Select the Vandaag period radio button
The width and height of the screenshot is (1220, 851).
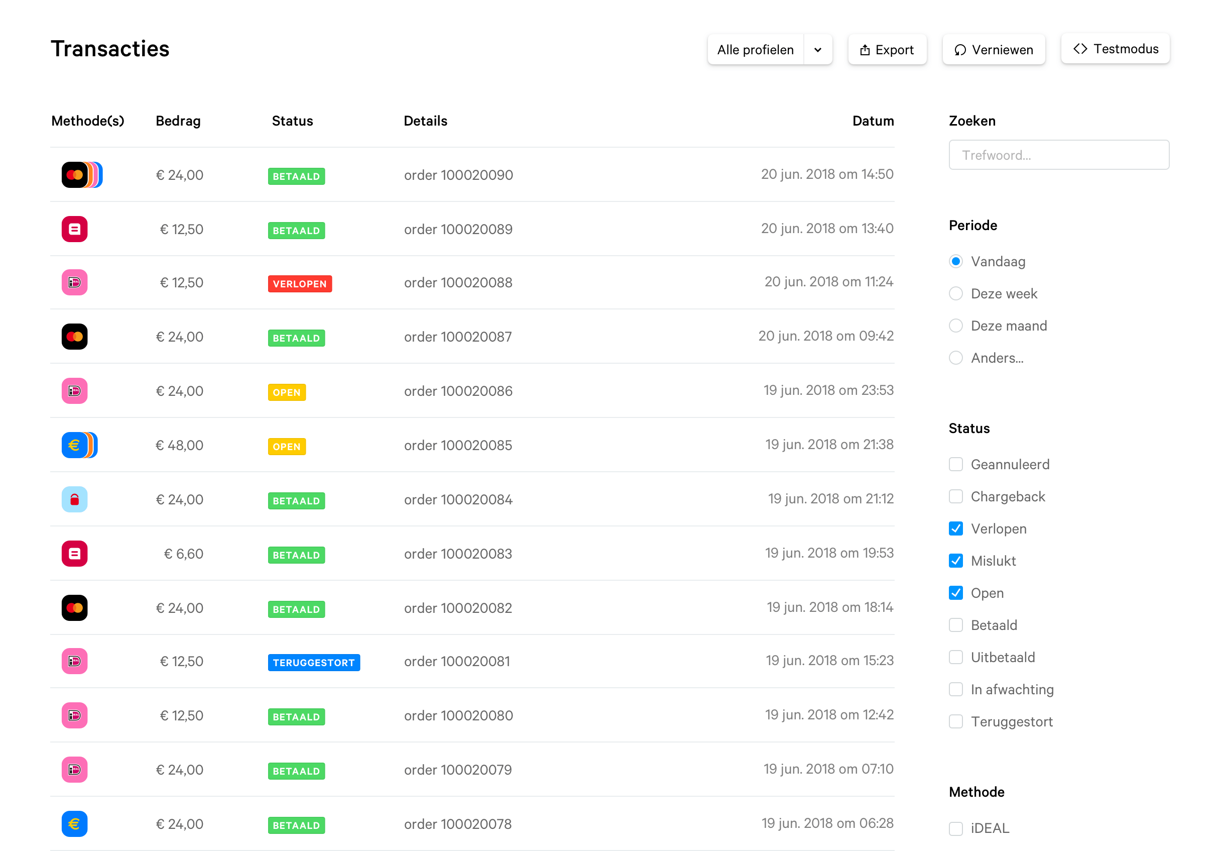[955, 261]
